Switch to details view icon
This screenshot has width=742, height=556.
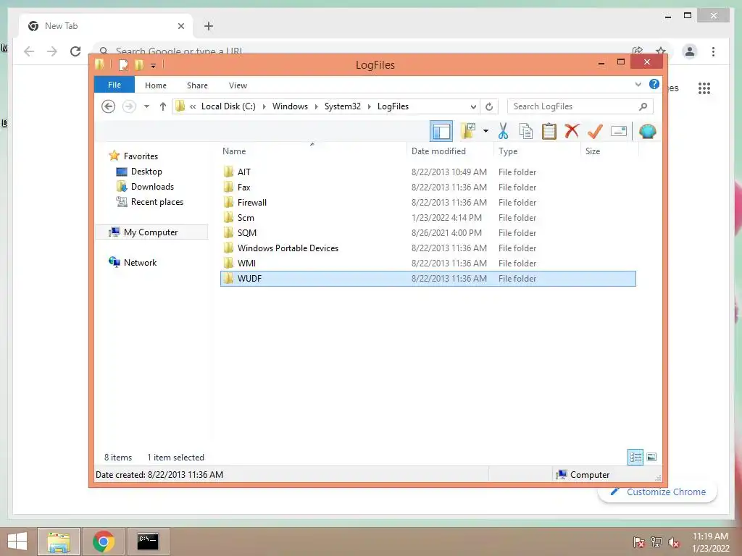click(635, 458)
